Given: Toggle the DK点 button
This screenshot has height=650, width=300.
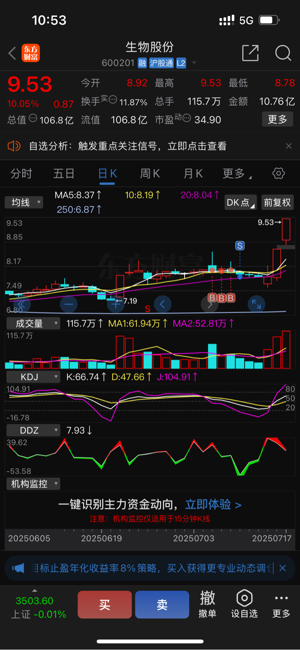Looking at the screenshot, I should (x=240, y=202).
